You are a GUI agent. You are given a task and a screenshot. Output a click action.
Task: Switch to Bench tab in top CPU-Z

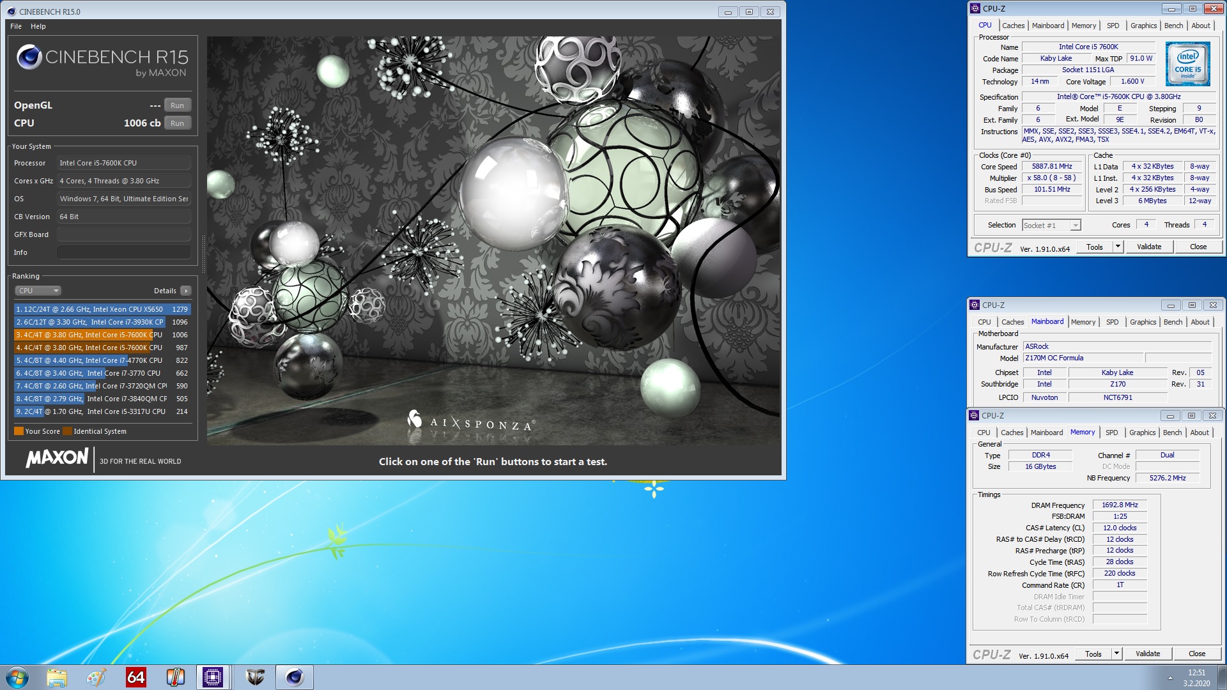(1173, 26)
